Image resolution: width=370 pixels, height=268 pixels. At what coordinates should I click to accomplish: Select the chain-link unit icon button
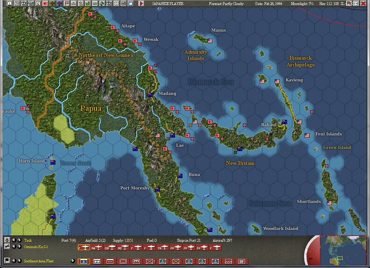coord(97,261)
